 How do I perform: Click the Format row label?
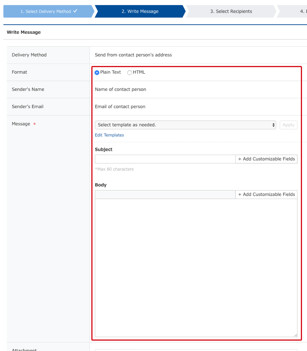tap(20, 72)
